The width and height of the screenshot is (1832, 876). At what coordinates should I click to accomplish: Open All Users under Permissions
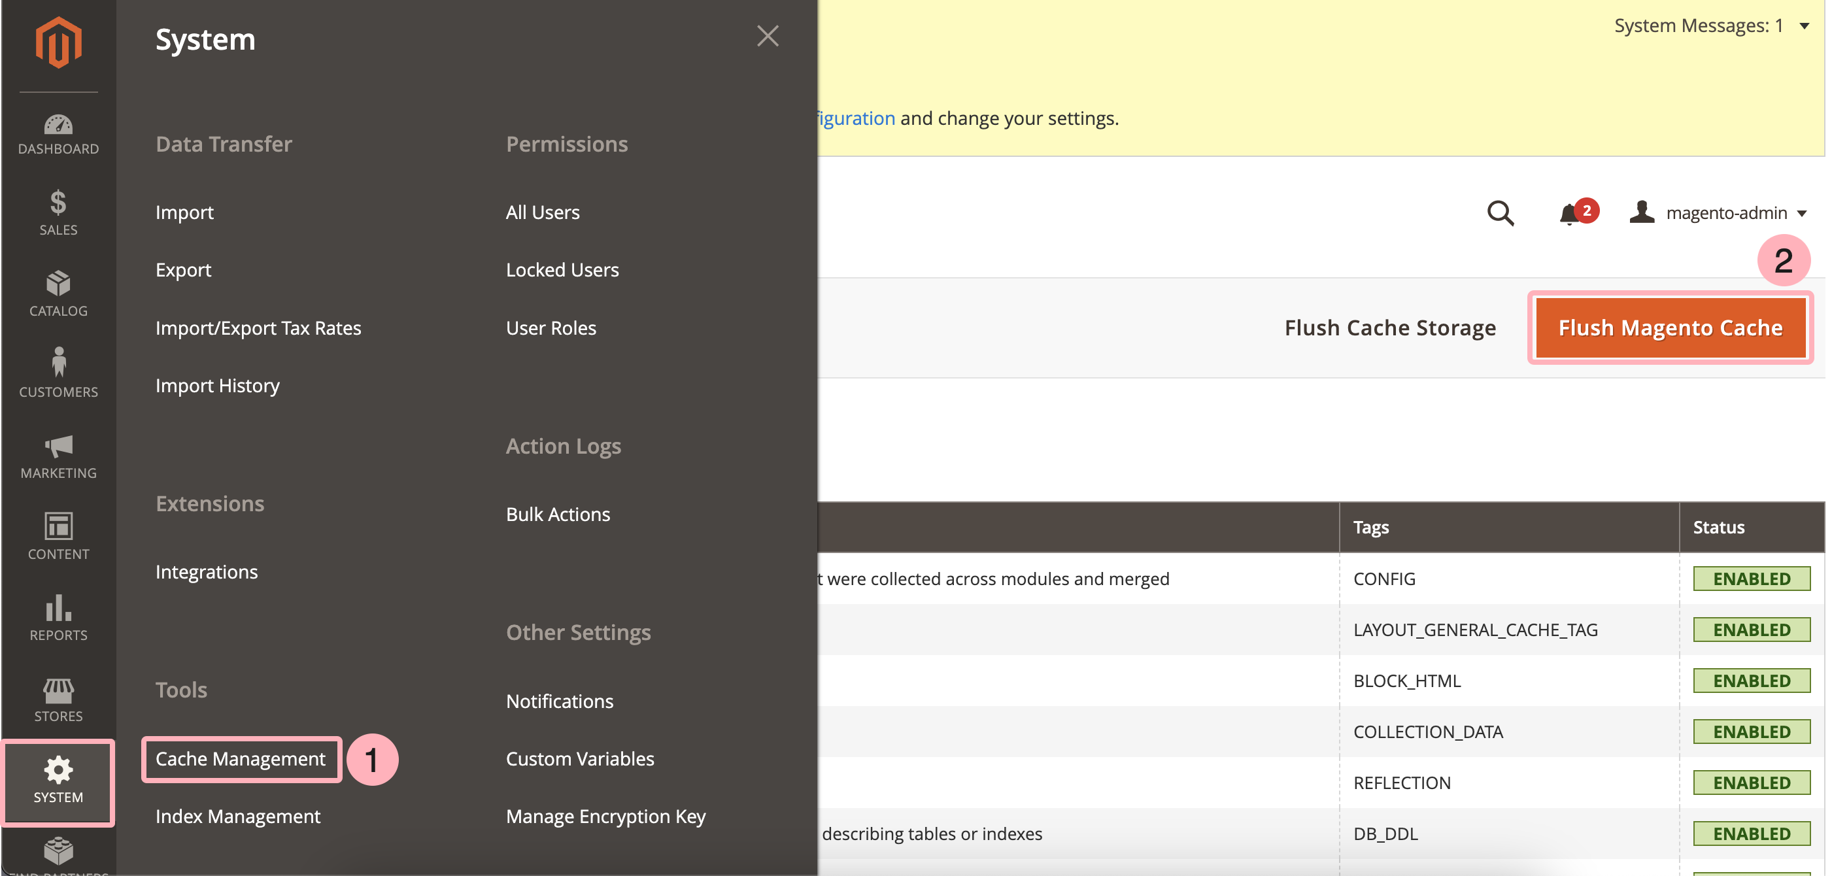(x=543, y=212)
